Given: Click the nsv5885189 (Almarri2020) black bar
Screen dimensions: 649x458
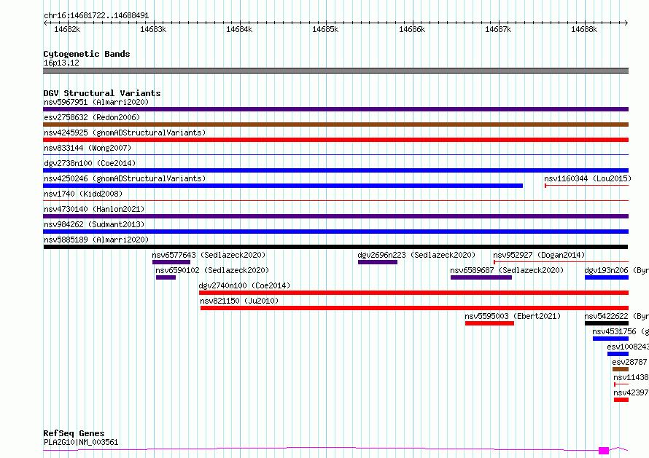Looking at the screenshot, I should [335, 247].
